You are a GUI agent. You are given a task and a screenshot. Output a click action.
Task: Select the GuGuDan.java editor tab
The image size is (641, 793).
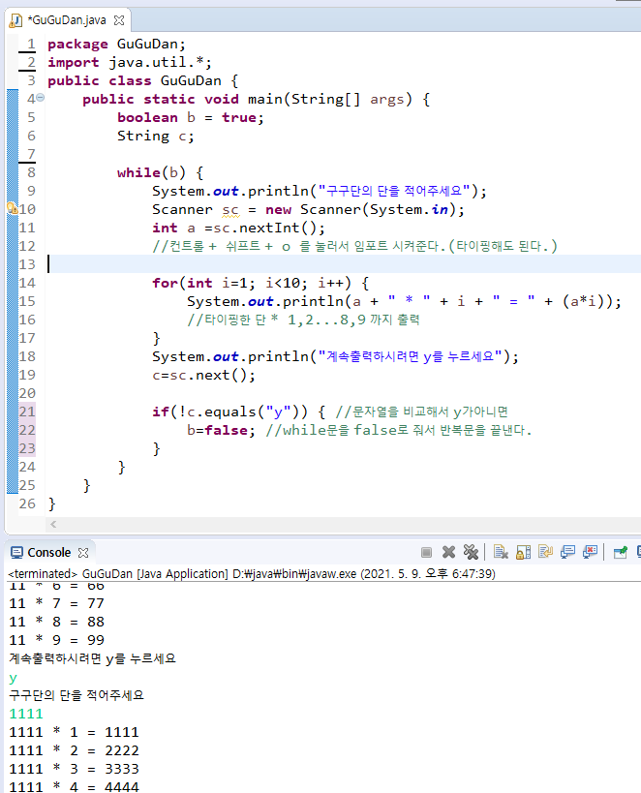pos(67,20)
